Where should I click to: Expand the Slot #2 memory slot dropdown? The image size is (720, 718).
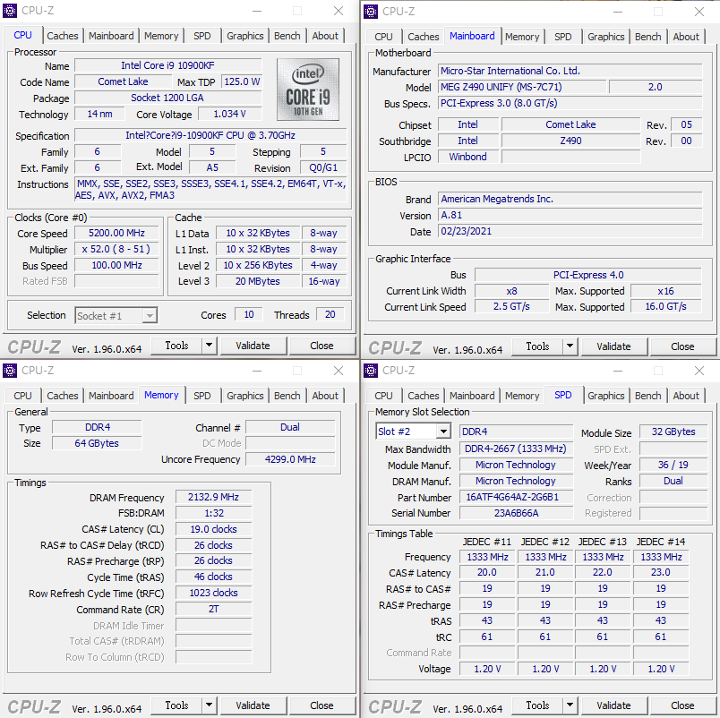pyautogui.click(x=443, y=432)
